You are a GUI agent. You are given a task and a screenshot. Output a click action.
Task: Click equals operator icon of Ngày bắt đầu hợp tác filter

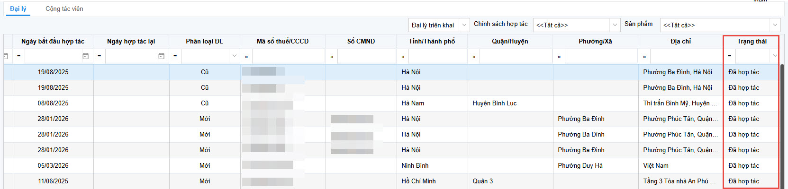coord(19,56)
